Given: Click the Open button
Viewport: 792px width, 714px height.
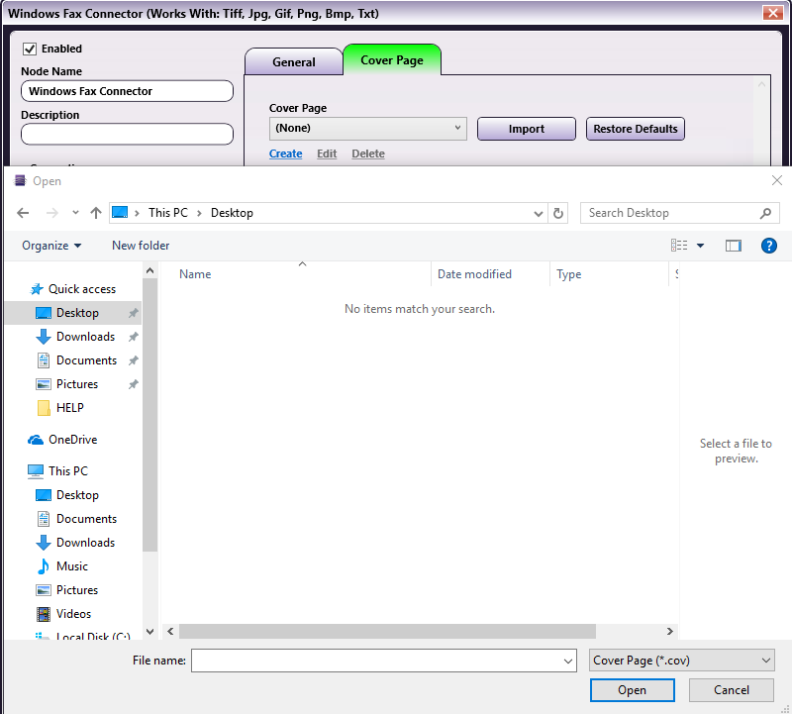Looking at the screenshot, I should click(632, 690).
